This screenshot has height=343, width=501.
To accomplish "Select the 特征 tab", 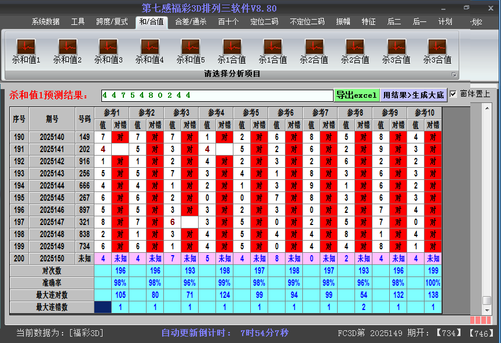I will pyautogui.click(x=368, y=22).
